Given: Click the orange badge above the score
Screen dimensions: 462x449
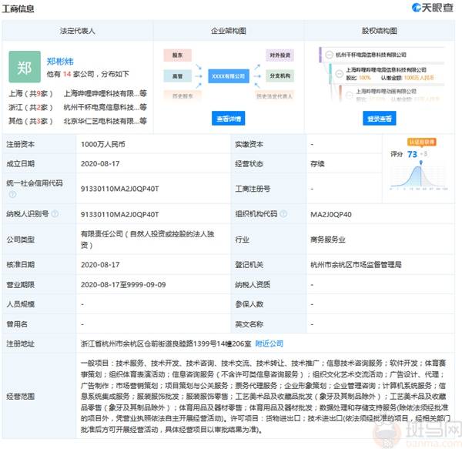Looking at the screenshot, I should click(x=422, y=142).
